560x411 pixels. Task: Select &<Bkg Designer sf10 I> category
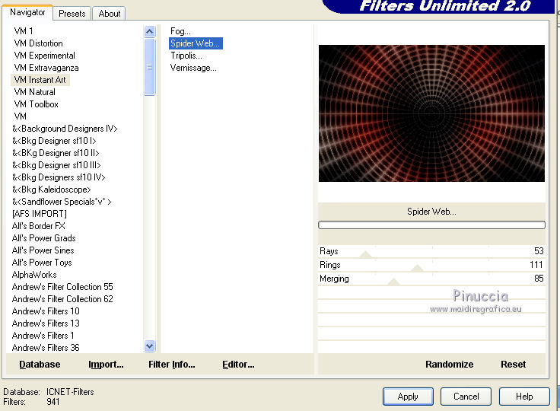54,141
